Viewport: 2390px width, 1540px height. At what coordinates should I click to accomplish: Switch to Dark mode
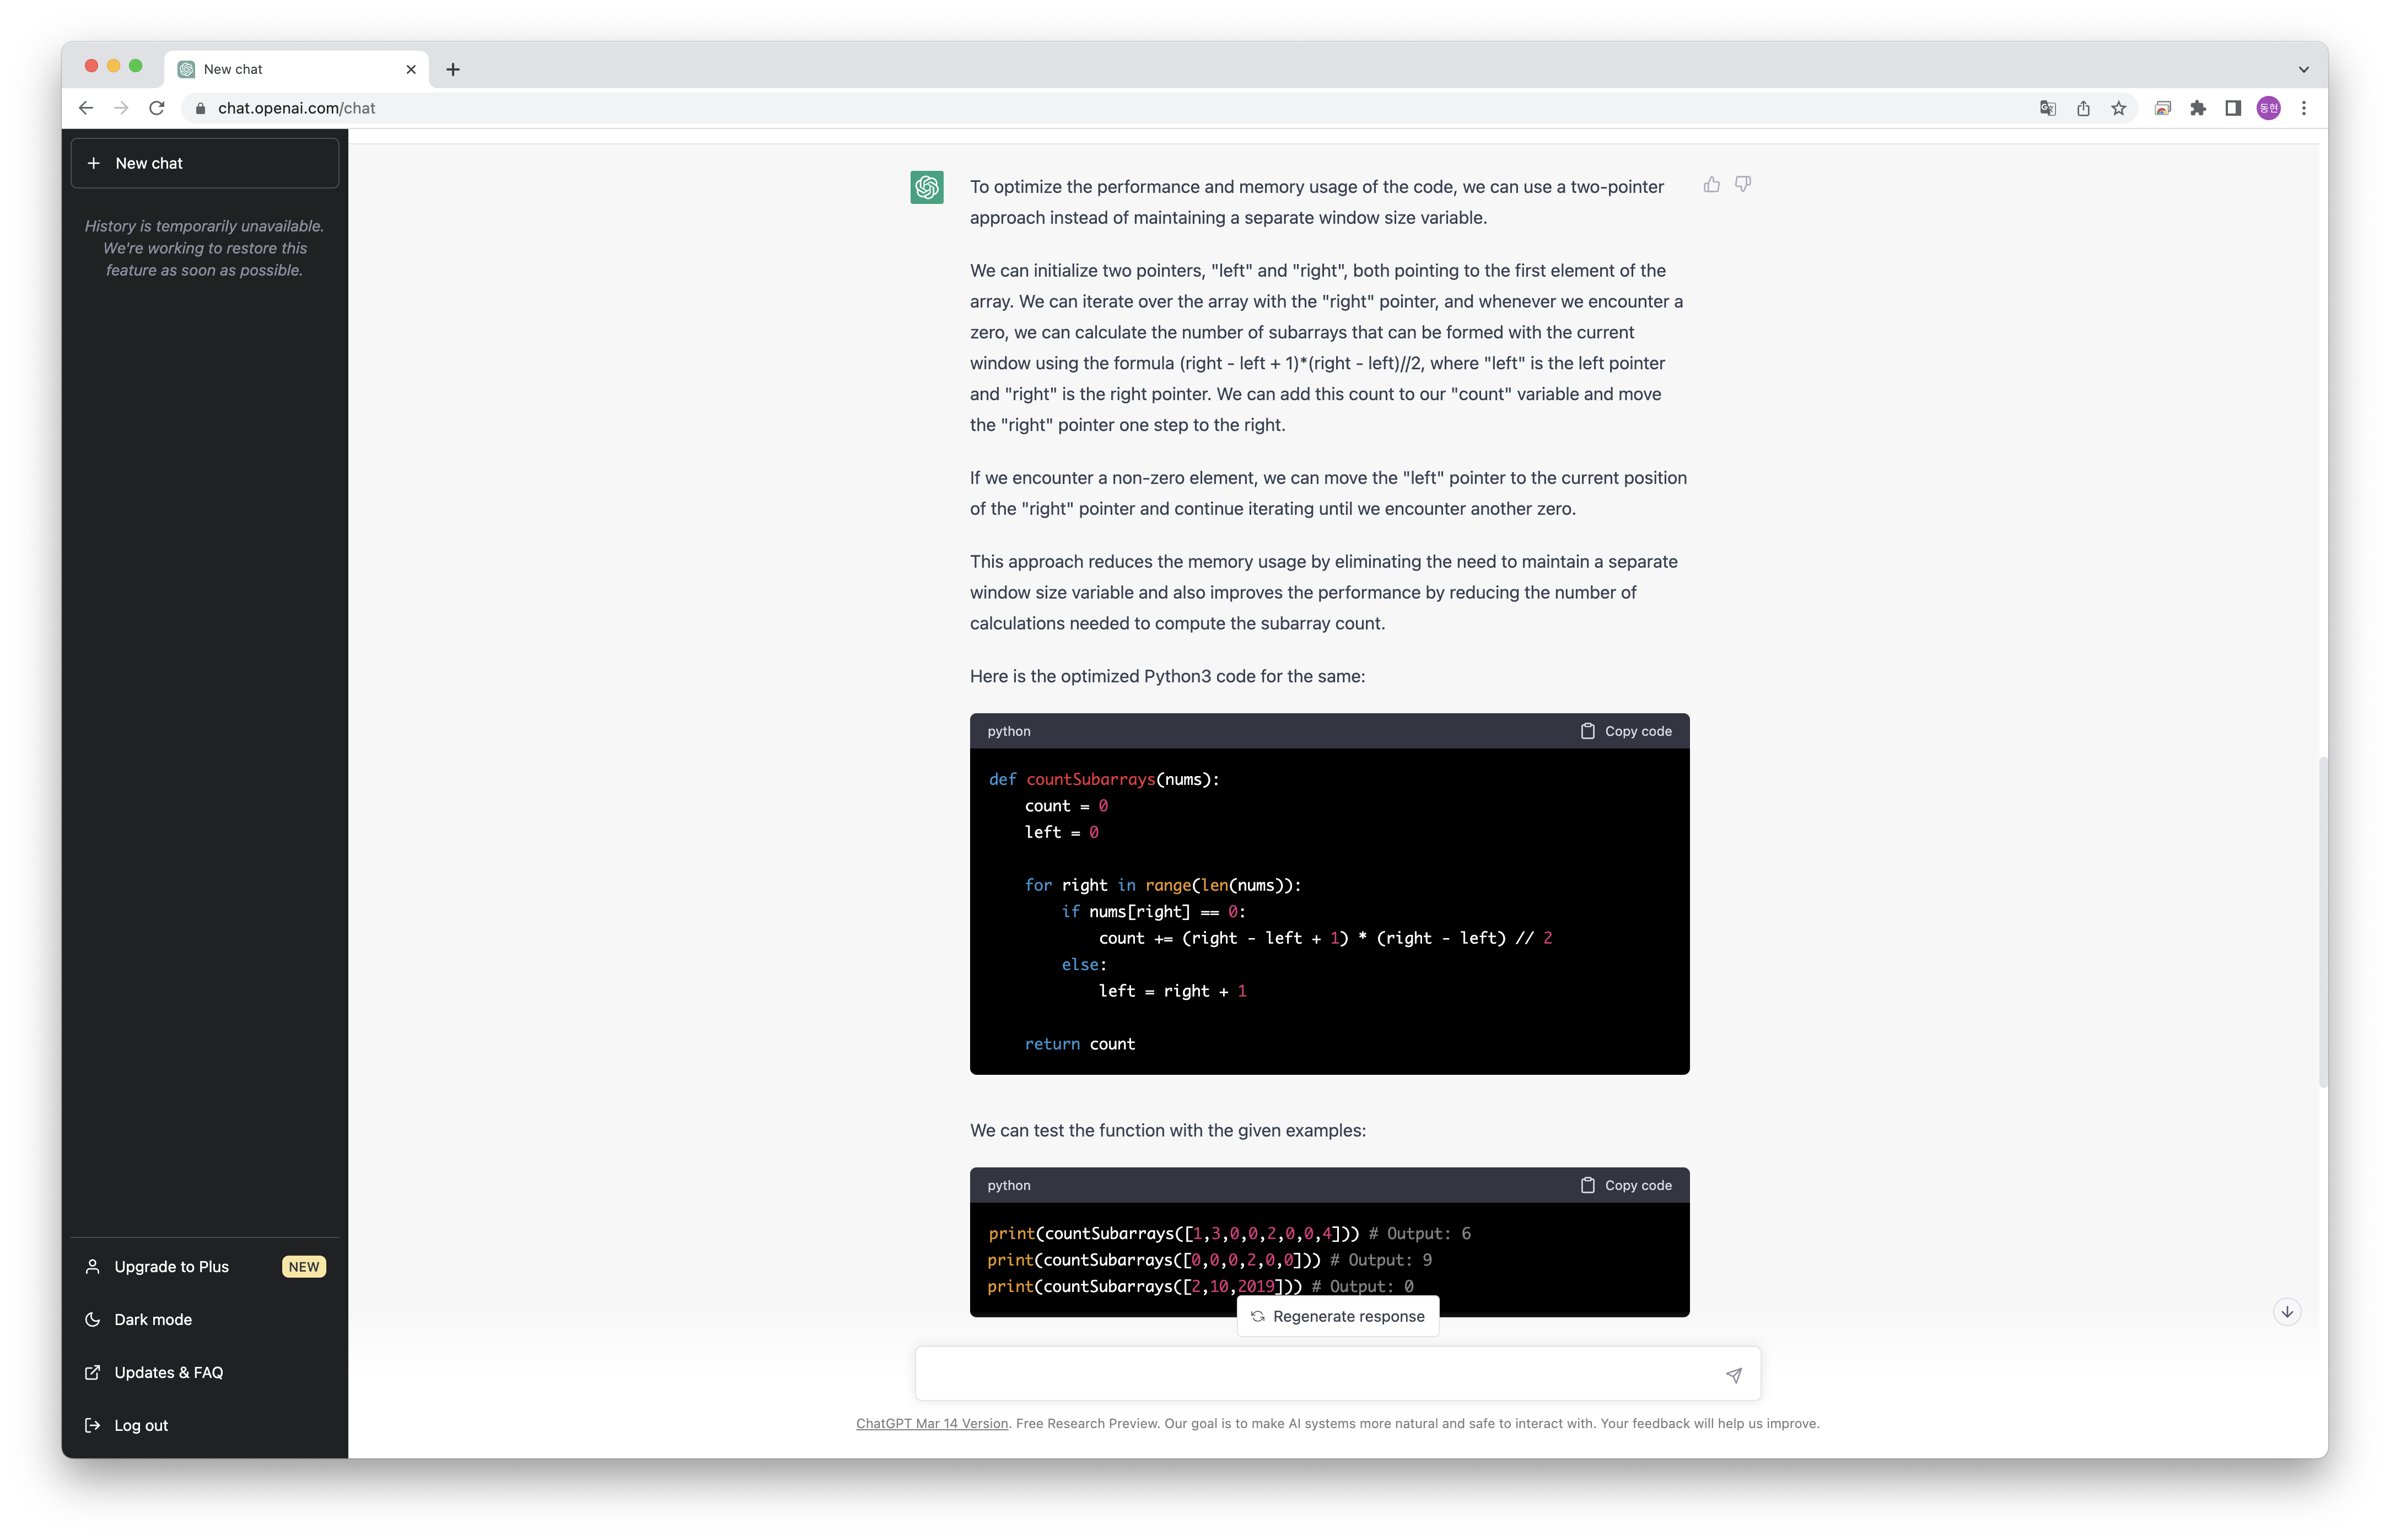pos(152,1319)
